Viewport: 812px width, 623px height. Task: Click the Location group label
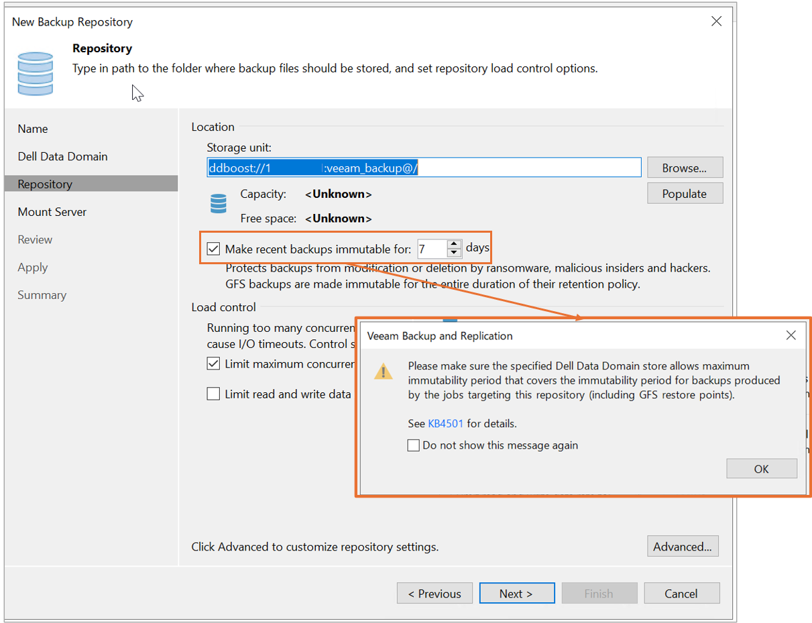tap(213, 127)
